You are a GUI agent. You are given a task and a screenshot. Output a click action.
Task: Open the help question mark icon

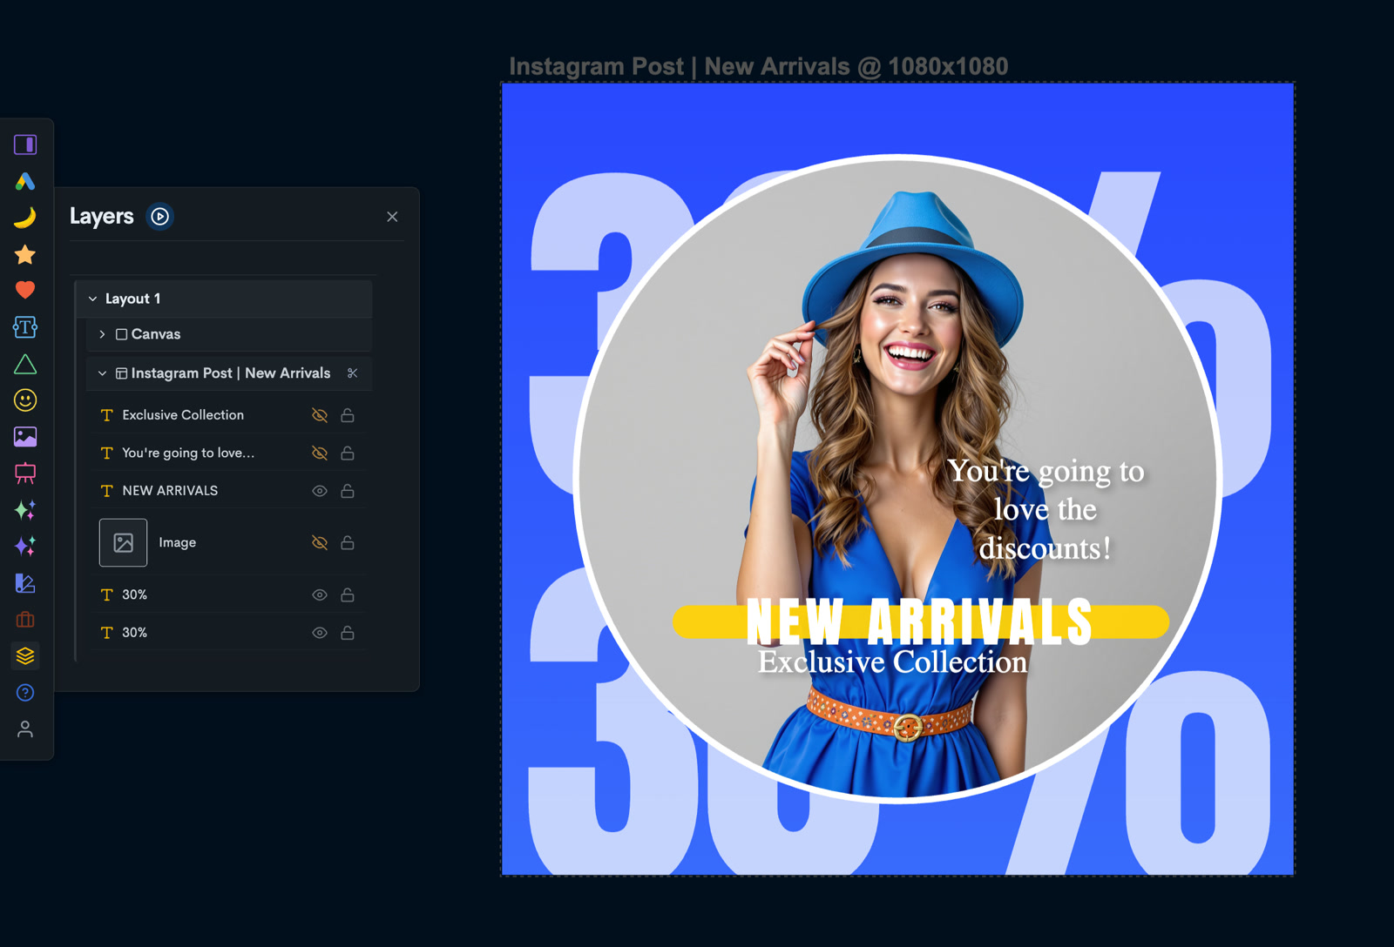tap(25, 693)
